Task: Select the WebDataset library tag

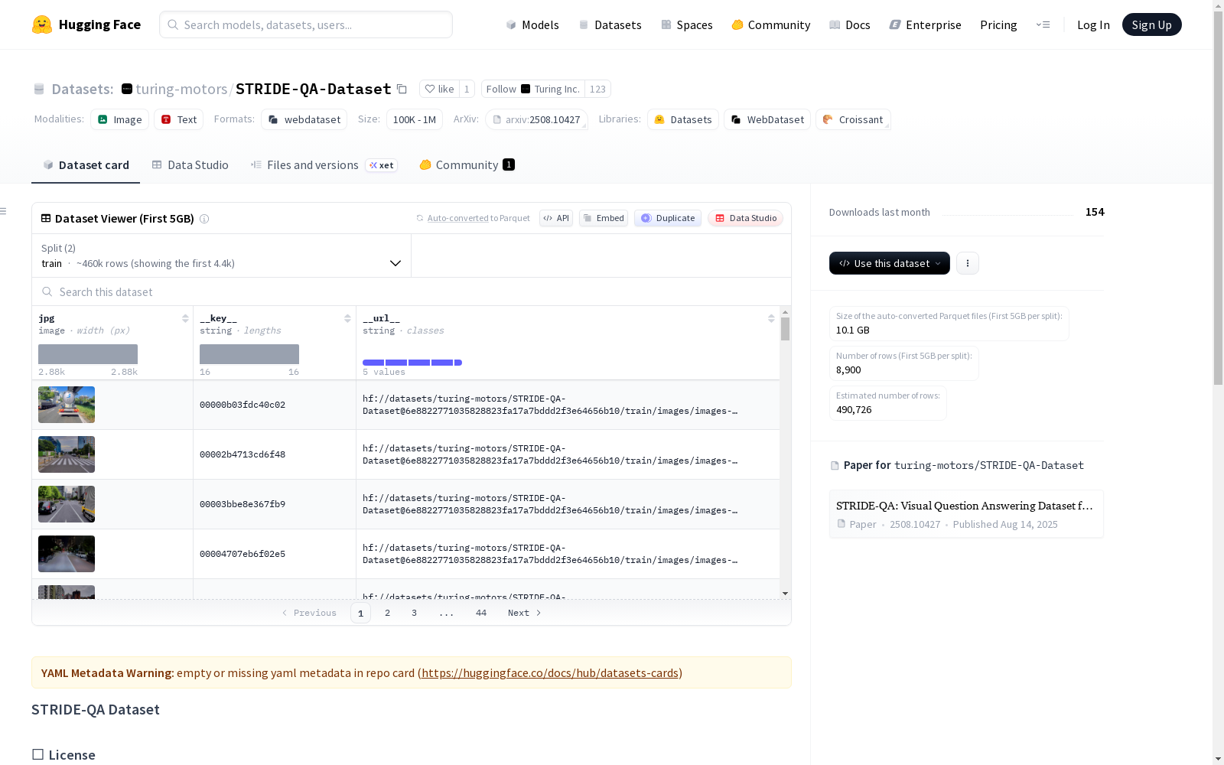Action: point(767,119)
